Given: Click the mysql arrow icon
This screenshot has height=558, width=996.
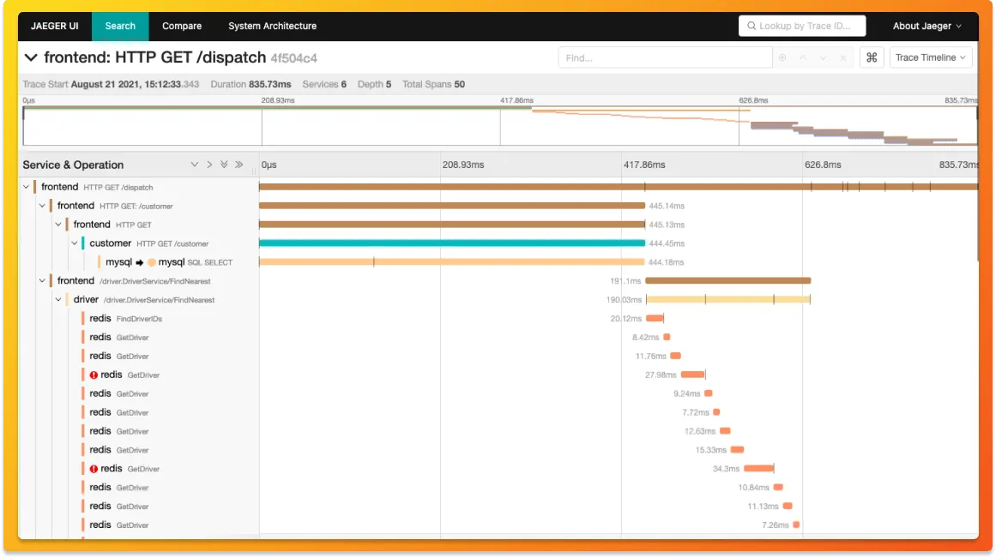Looking at the screenshot, I should coord(139,262).
